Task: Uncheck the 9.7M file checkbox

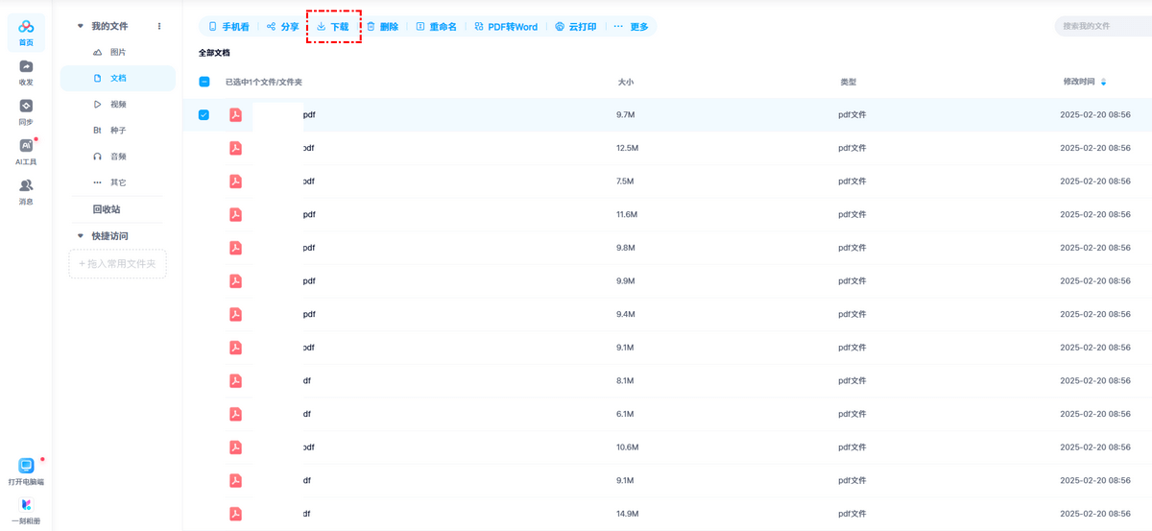Action: click(204, 115)
